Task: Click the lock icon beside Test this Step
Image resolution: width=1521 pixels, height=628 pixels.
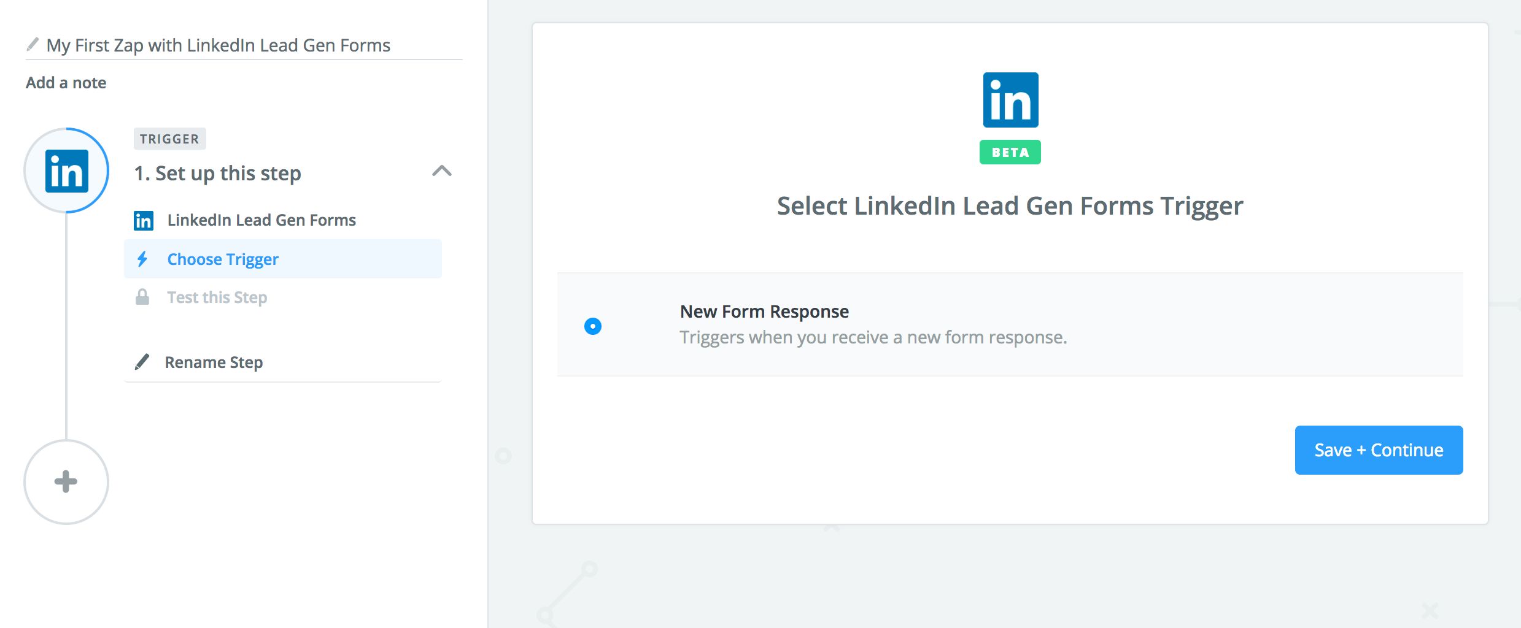Action: 143,297
